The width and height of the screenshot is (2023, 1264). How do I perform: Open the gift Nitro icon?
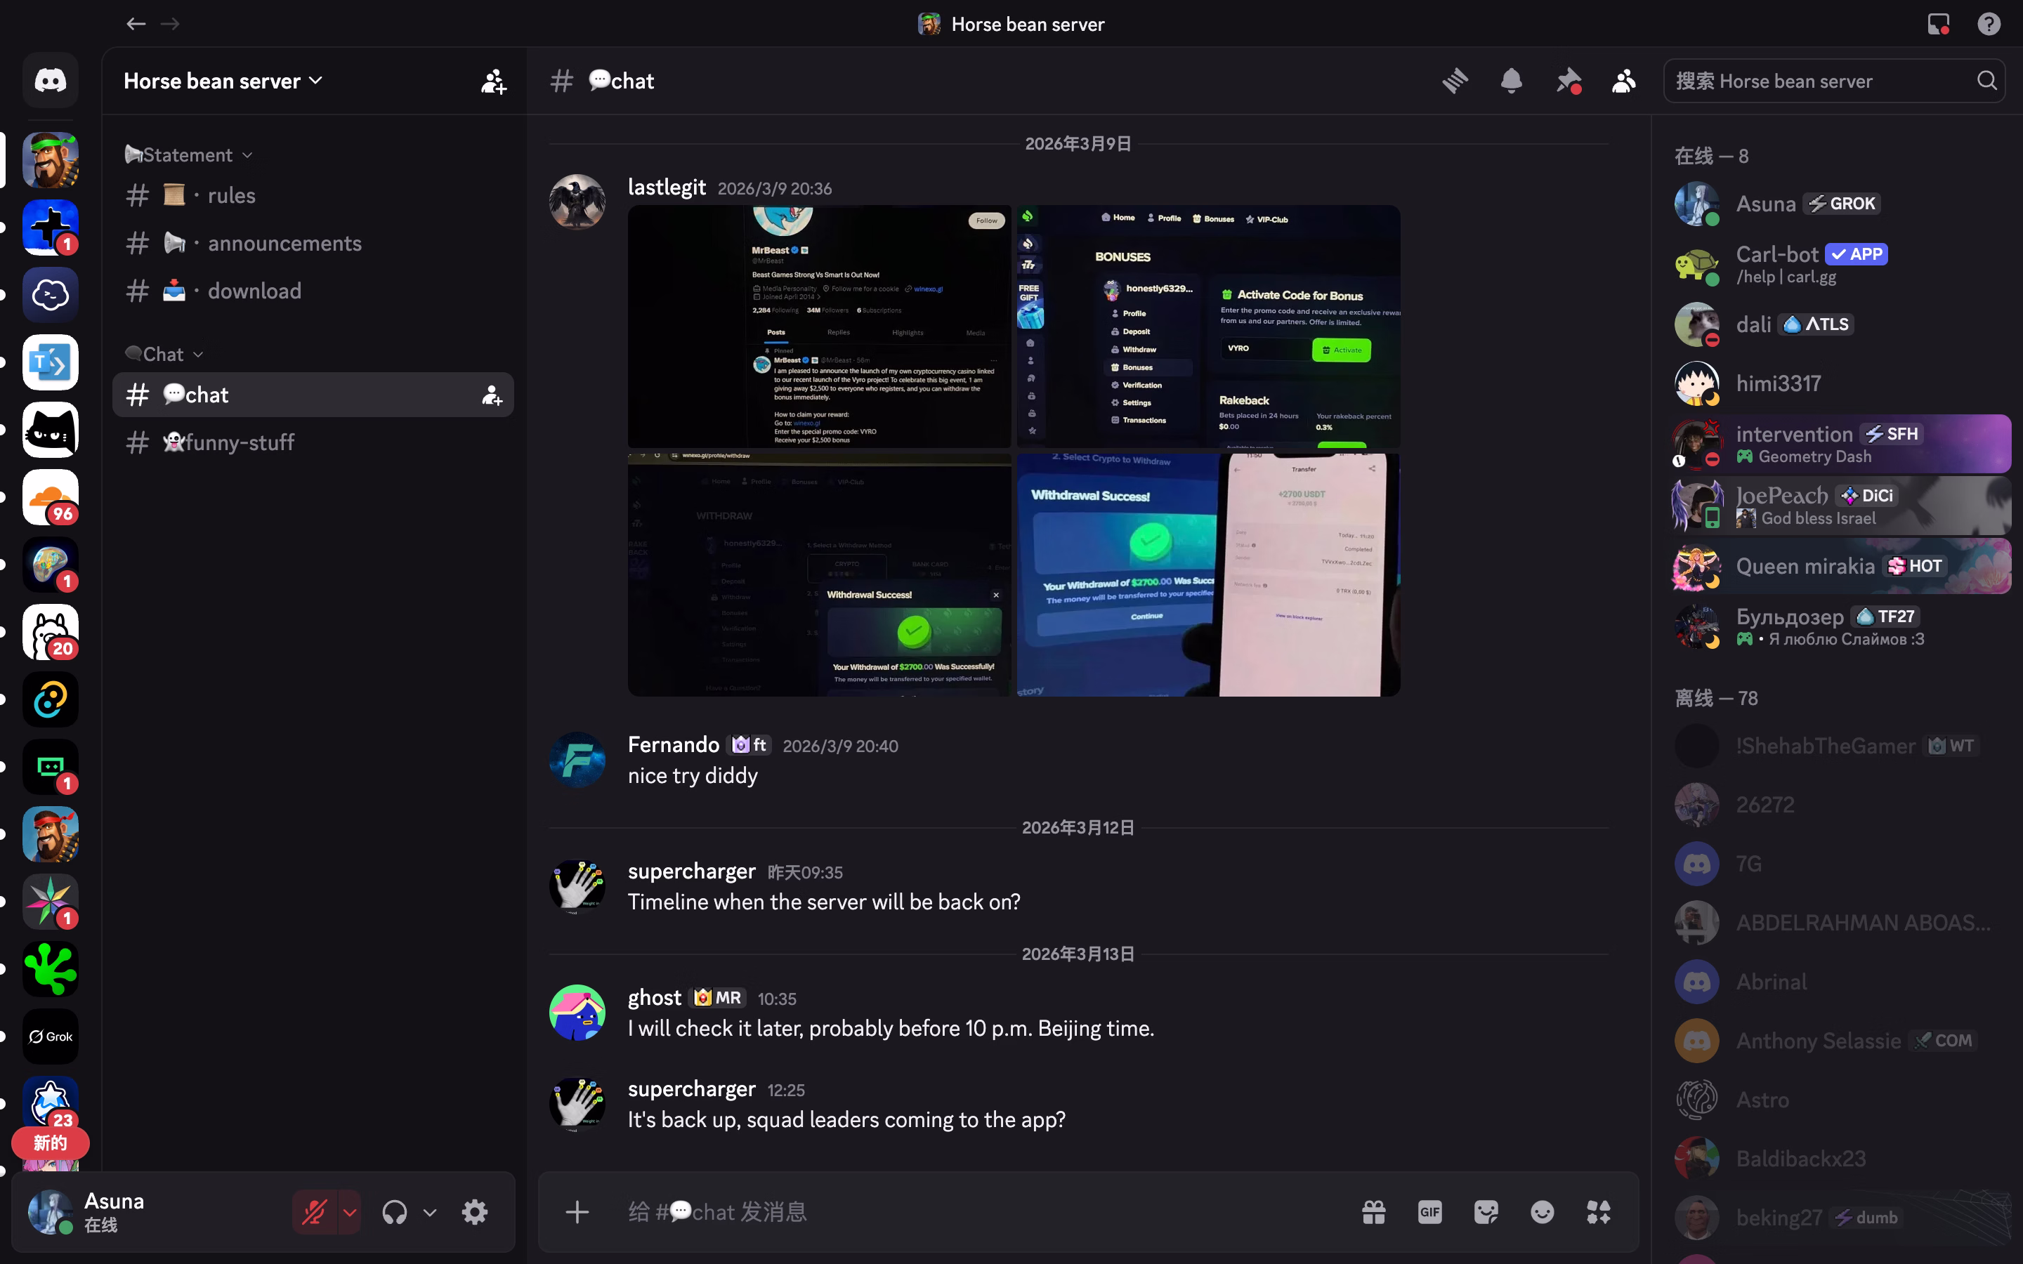point(1373,1211)
